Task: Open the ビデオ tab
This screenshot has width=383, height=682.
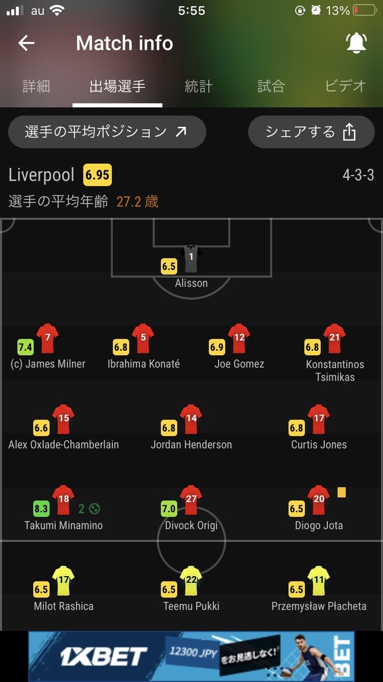Action: pos(346,86)
